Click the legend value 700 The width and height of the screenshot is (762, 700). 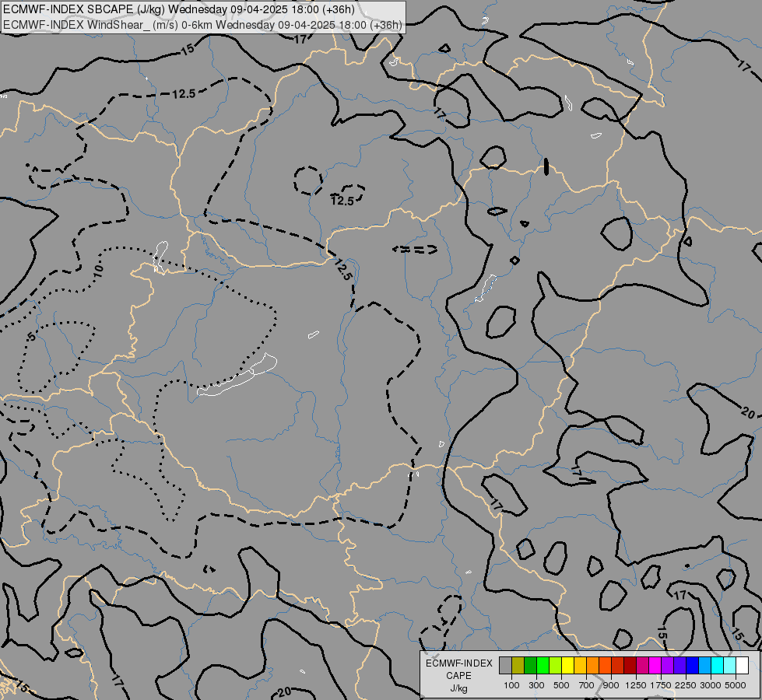point(587,685)
